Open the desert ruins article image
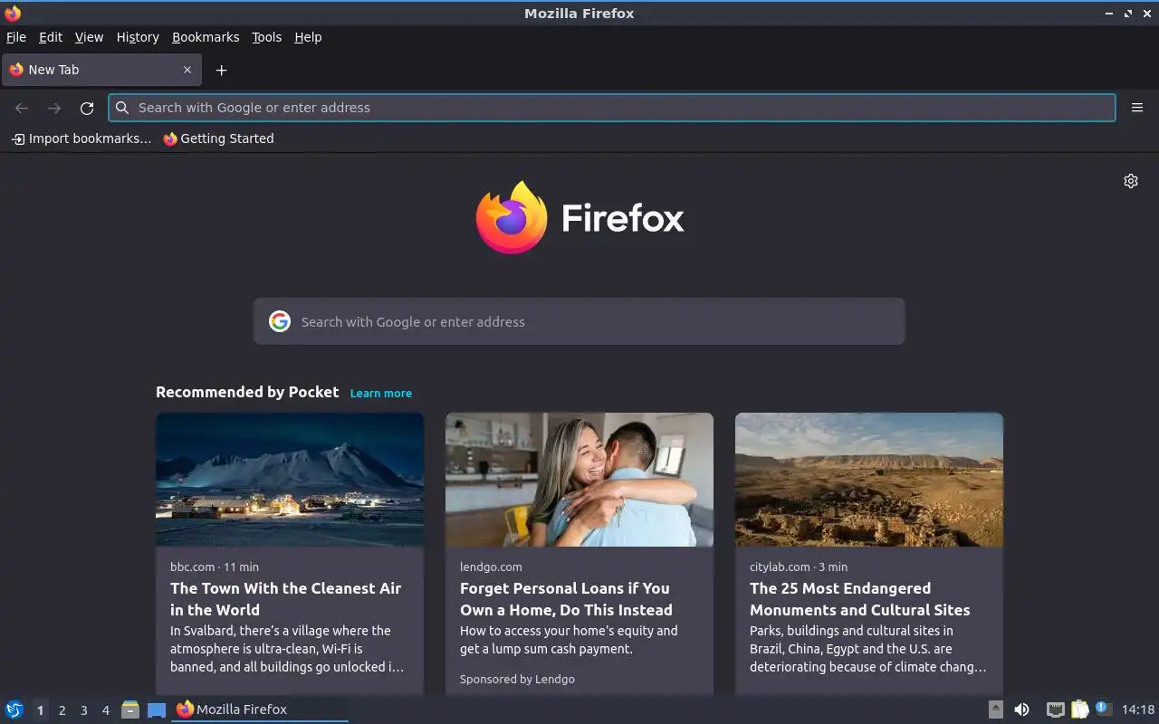 coord(869,480)
